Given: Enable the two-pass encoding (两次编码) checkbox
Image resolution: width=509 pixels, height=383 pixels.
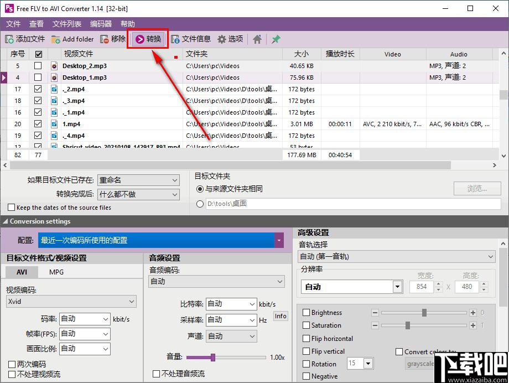Looking at the screenshot, I should click(12, 364).
